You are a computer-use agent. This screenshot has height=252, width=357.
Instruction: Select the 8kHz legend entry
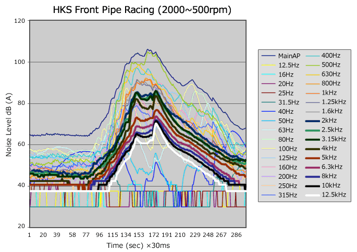tap(321, 176)
